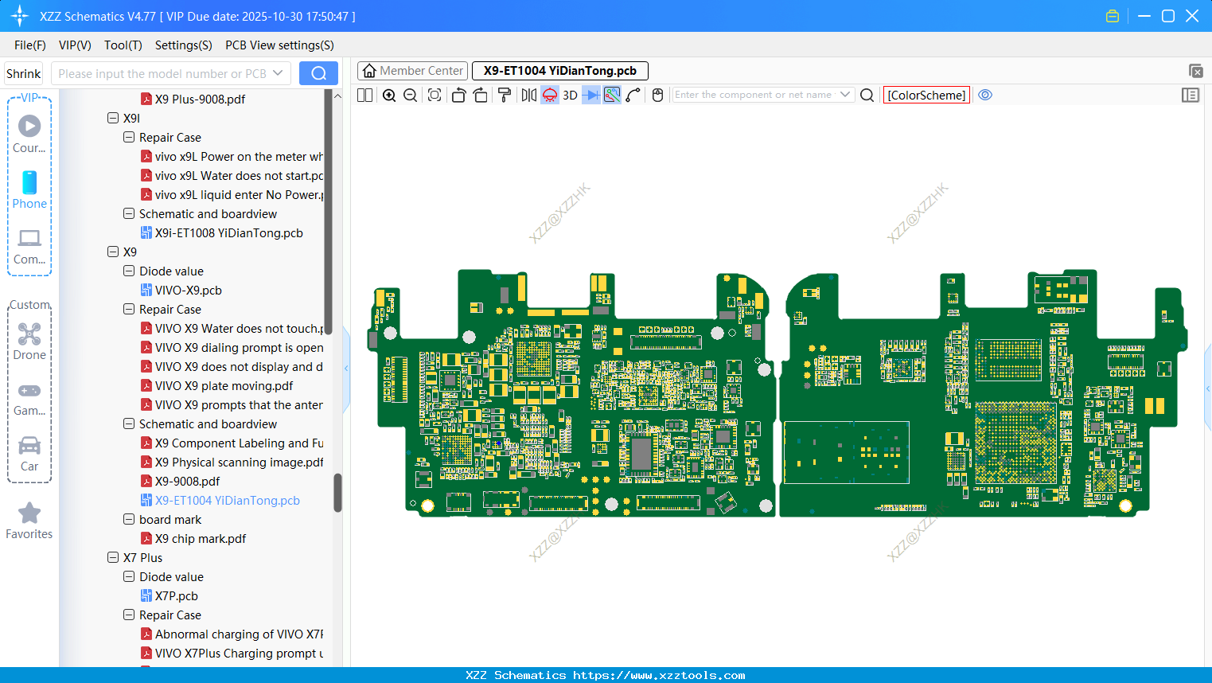Select the format painter brush icon

point(504,96)
